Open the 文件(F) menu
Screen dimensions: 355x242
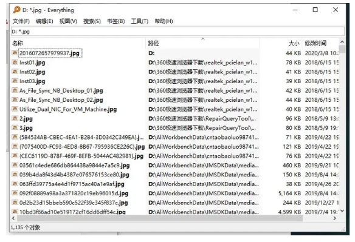[21, 21]
